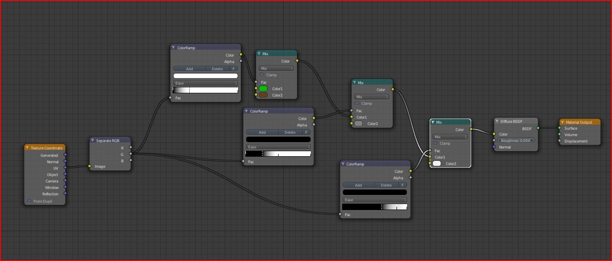612x261 pixels.
Task: Click Delete on the middle ColorRamp
Action: point(290,132)
